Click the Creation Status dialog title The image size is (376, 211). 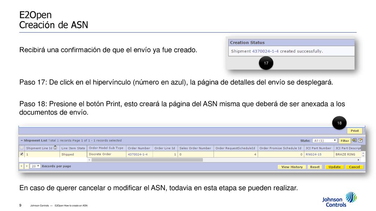(247, 42)
